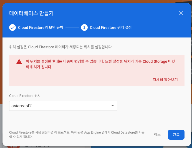This screenshot has height=148, width=192.
Task: Open the 자세히 알아보기 link
Action: tap(165, 80)
